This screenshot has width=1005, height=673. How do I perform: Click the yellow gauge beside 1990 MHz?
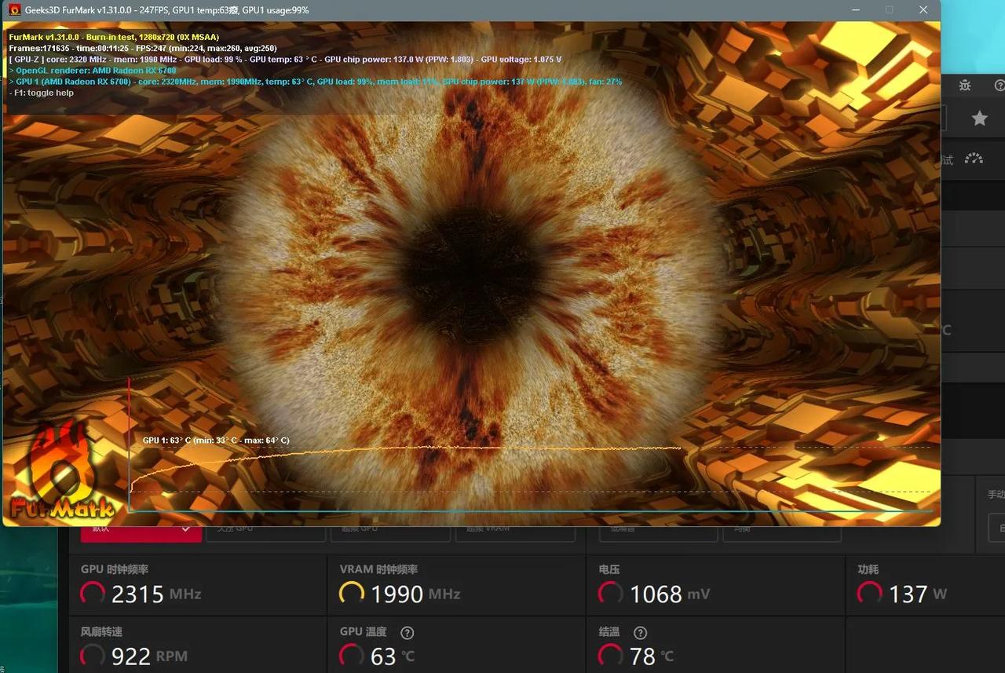tap(352, 593)
